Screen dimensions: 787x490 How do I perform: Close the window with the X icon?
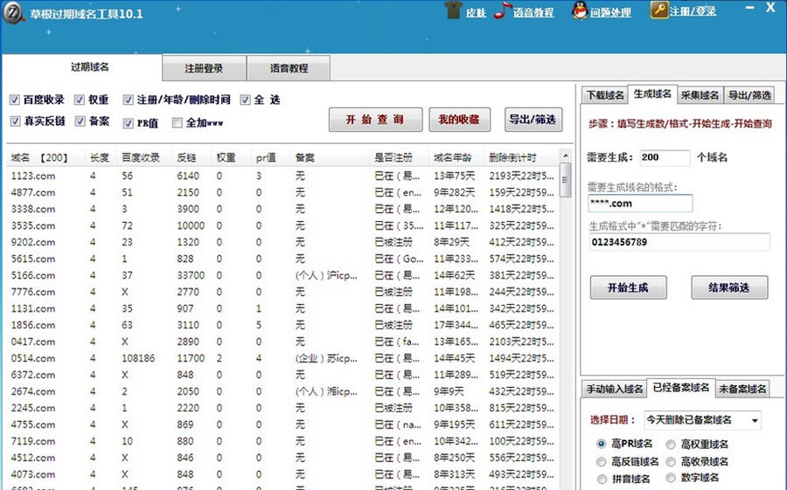[x=770, y=7]
